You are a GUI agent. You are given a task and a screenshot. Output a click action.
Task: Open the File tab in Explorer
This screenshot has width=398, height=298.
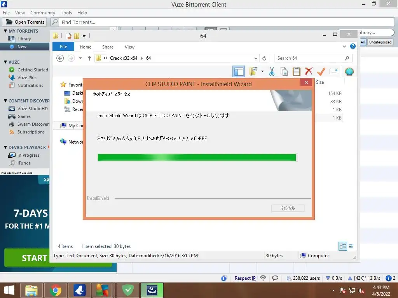(63, 47)
